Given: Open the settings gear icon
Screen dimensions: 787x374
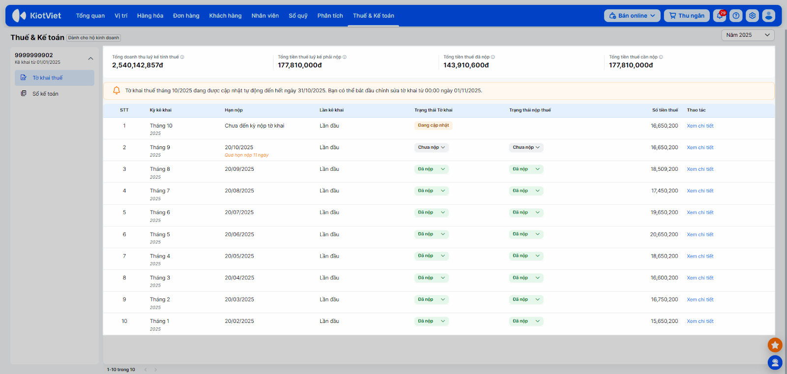Looking at the screenshot, I should click(x=752, y=16).
